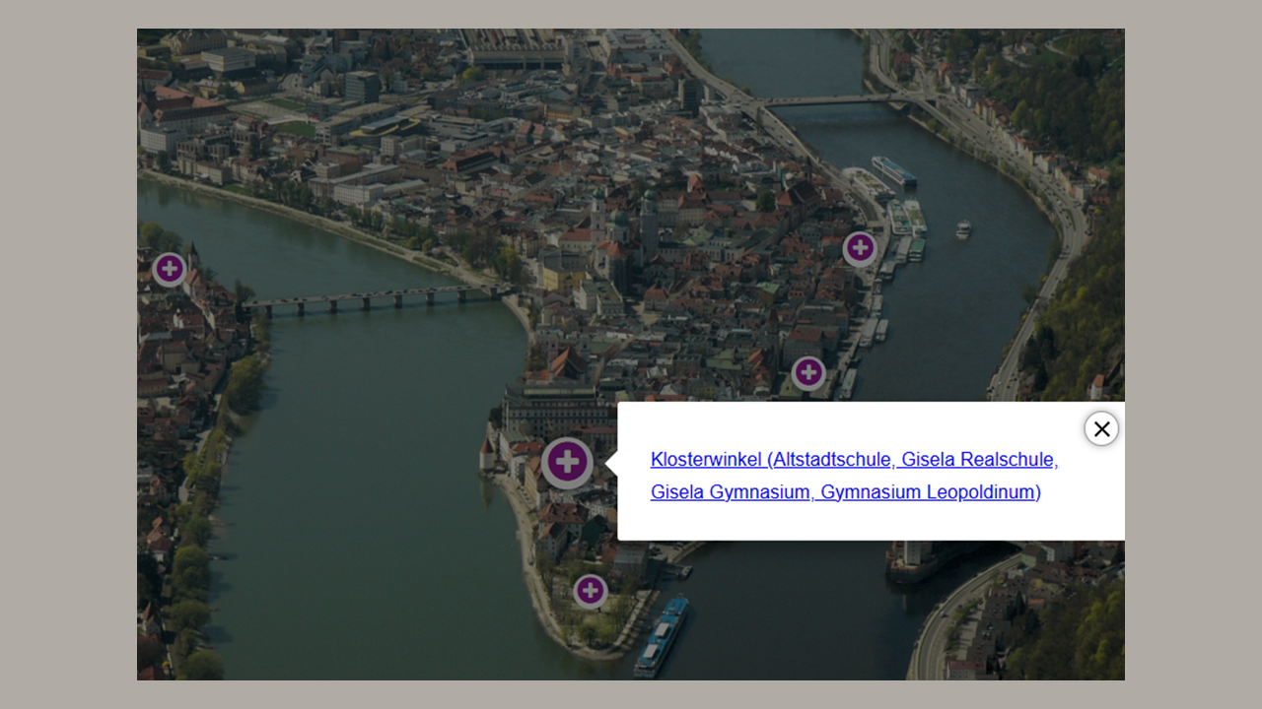Image resolution: width=1262 pixels, height=709 pixels.
Task: Click empty white space below the popup link
Action: click(868, 522)
